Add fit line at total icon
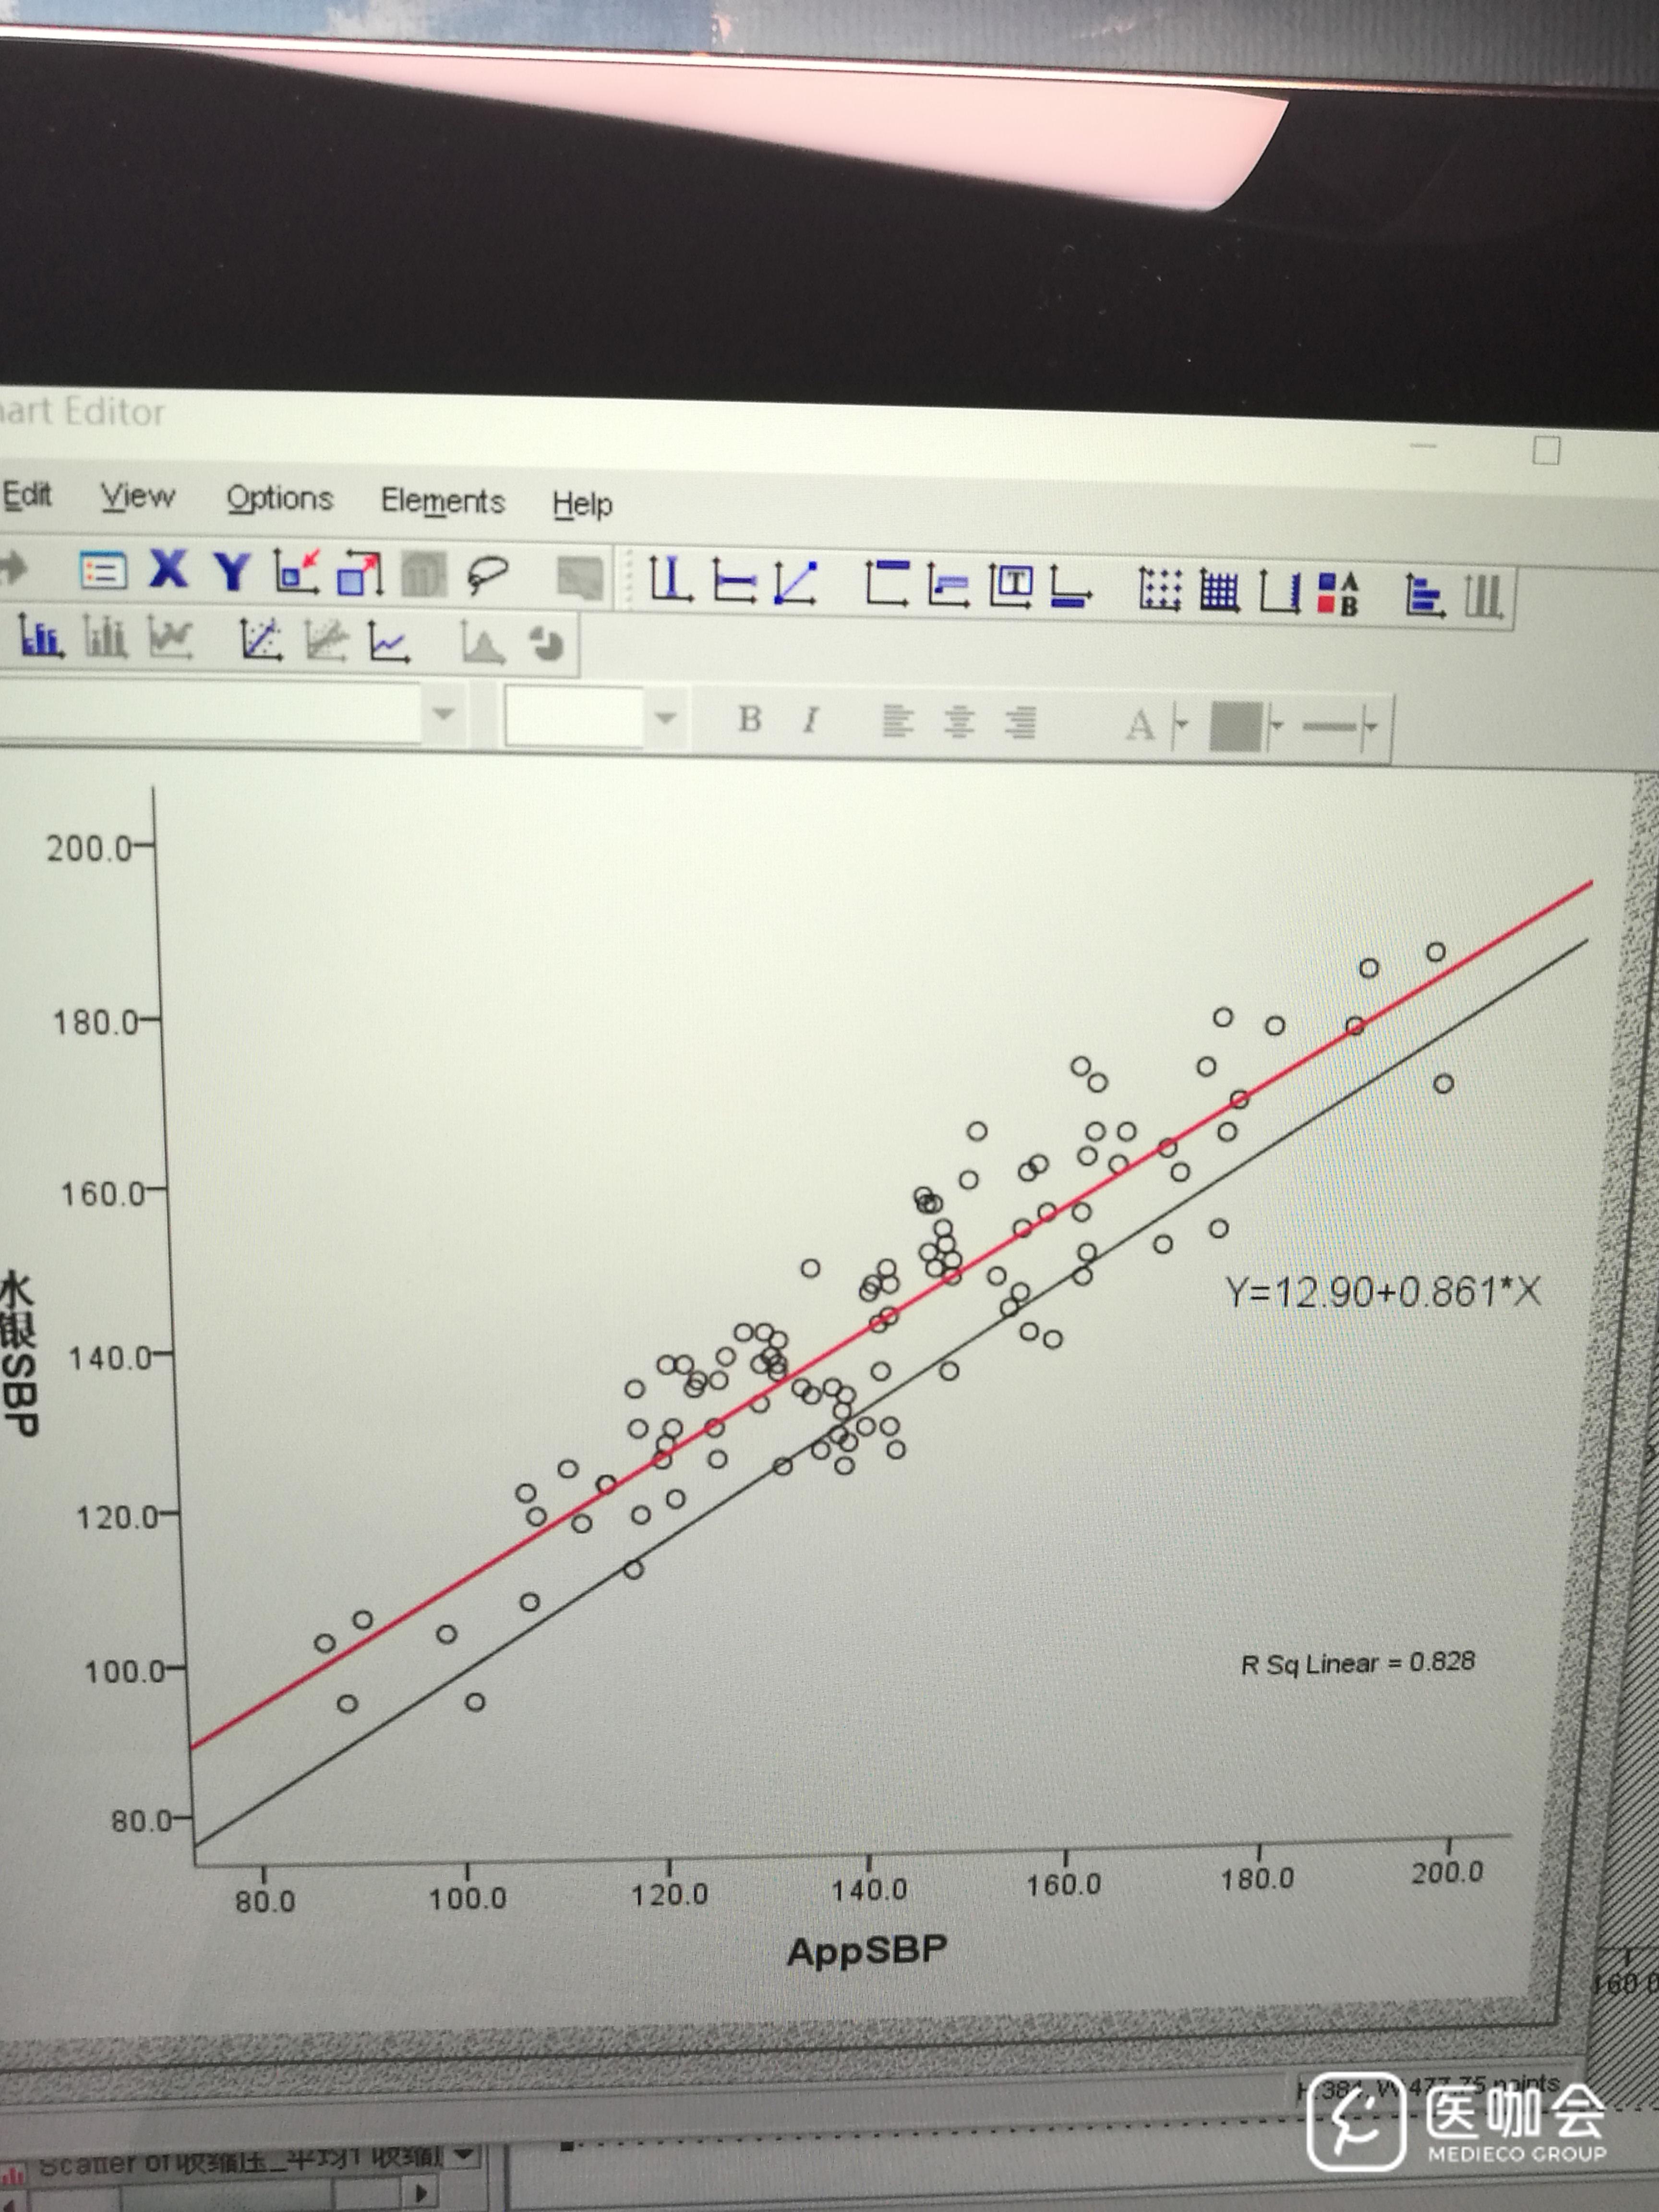1659x2212 pixels. point(261,639)
